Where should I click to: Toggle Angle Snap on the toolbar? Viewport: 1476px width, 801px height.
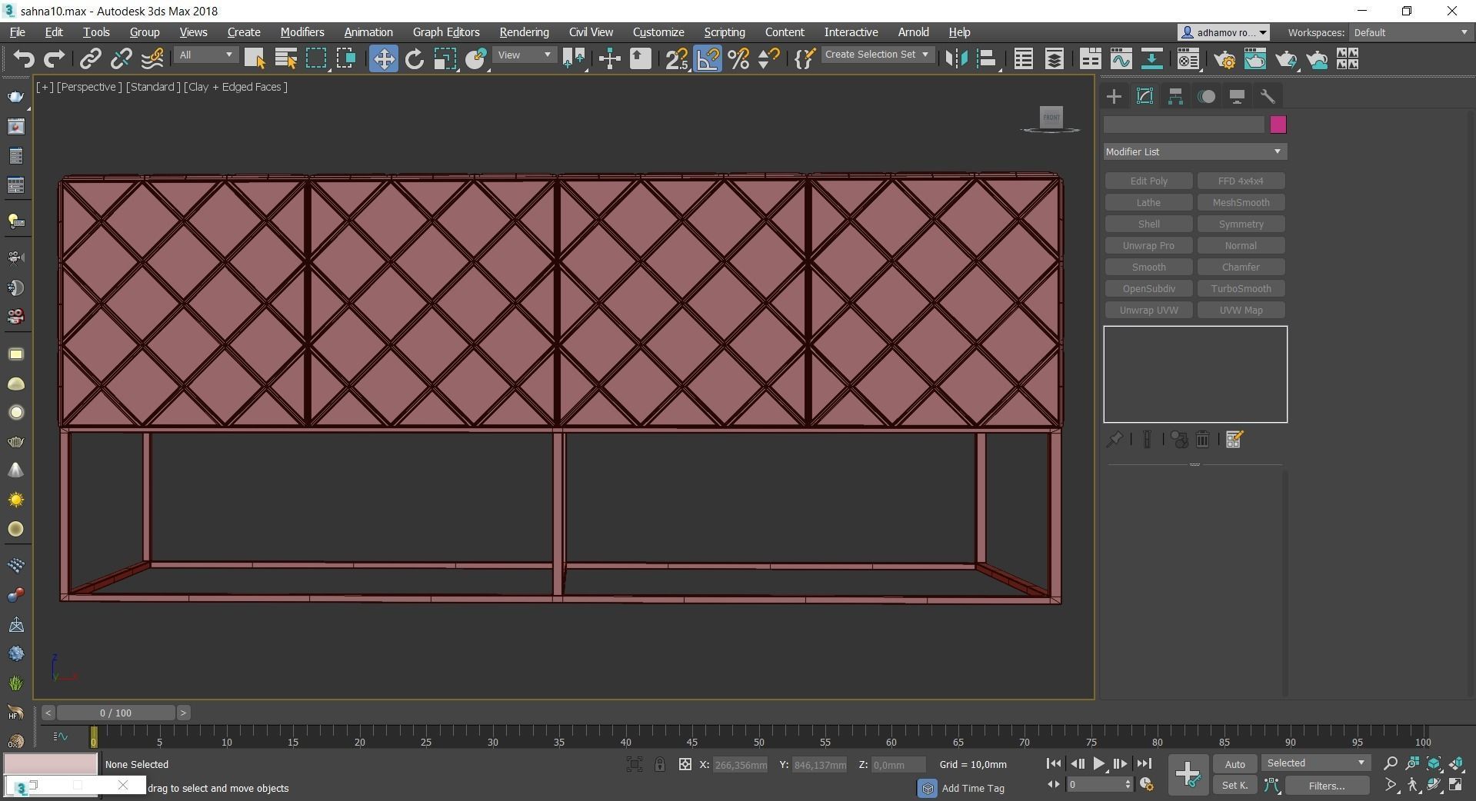708,59
